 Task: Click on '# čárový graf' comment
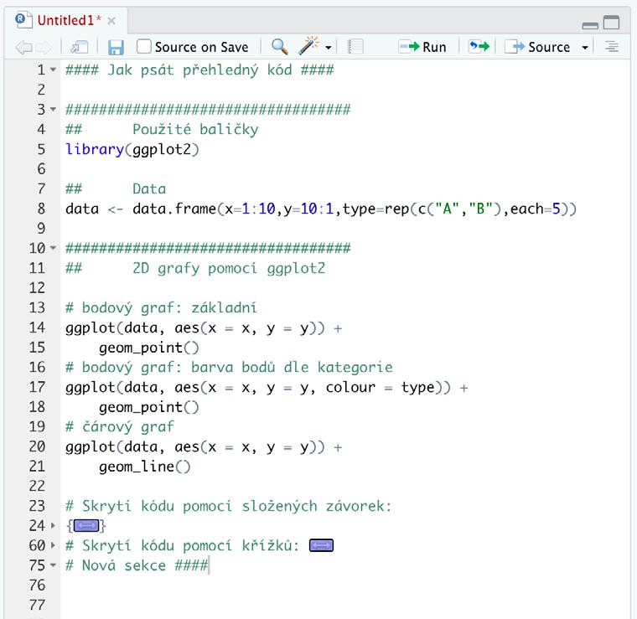[120, 427]
